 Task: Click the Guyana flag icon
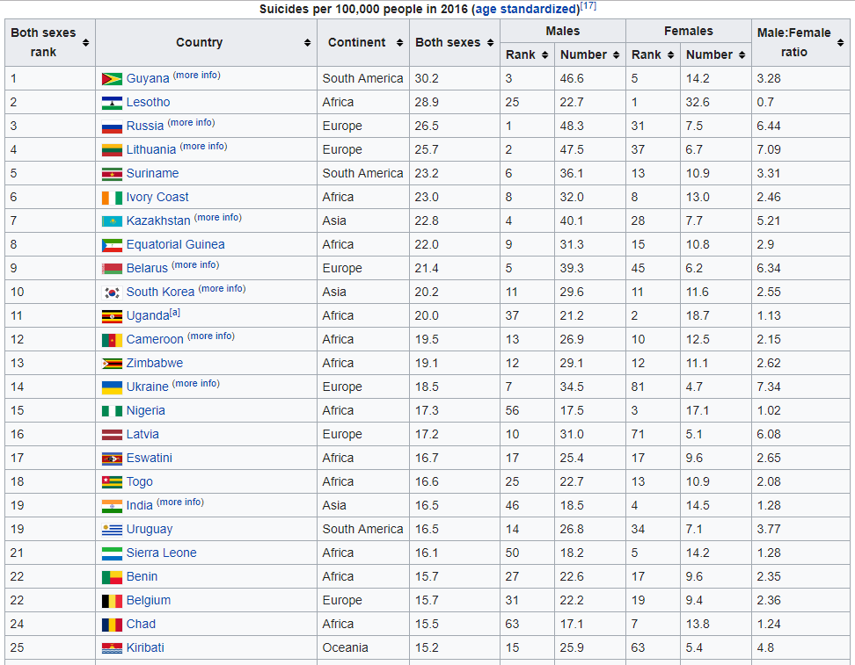click(112, 79)
